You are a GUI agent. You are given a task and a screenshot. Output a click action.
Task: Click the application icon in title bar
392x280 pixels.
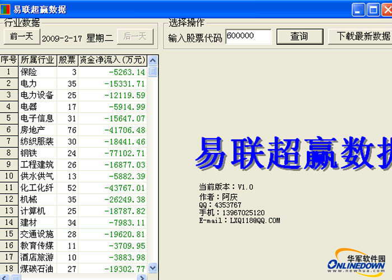click(4, 10)
